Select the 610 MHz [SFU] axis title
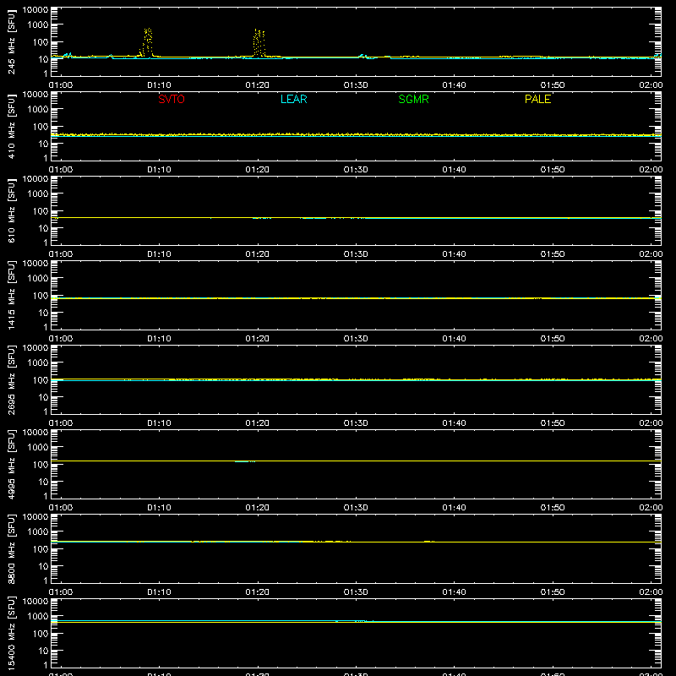This screenshot has height=676, width=676. click(11, 210)
